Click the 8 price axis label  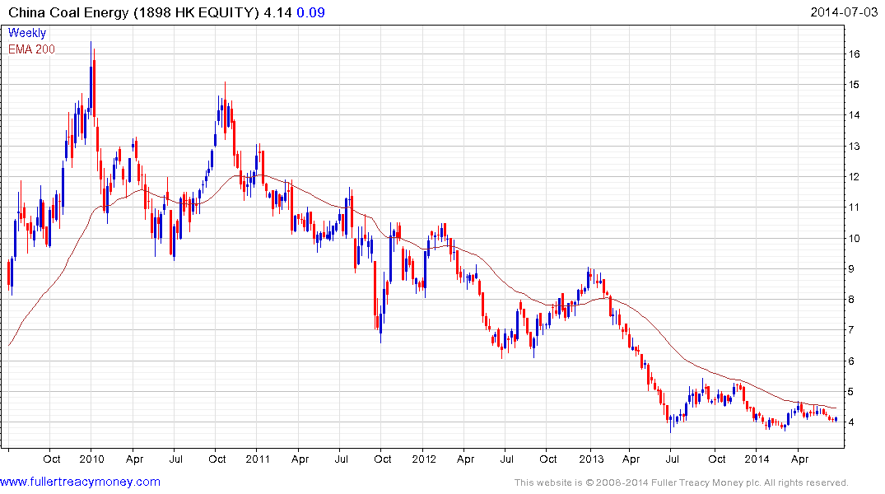[852, 299]
